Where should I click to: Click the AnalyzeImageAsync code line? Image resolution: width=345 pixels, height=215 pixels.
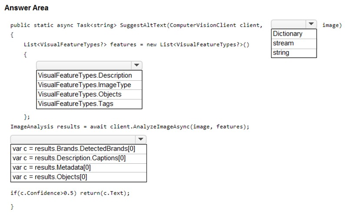click(x=130, y=127)
